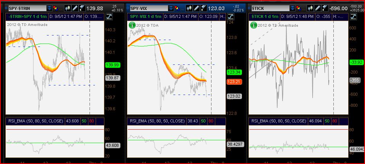
Task: Expand symbol dropdown arrow next to $TICK
Action: pos(292,8)
